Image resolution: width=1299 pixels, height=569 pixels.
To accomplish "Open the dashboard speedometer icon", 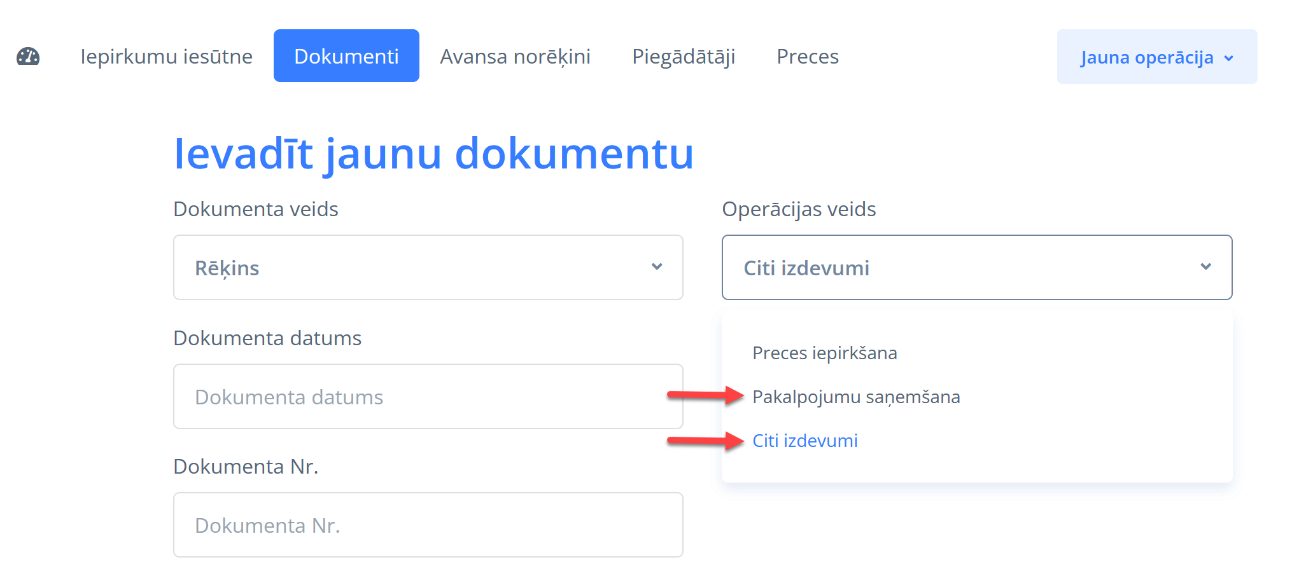I will coord(28,57).
